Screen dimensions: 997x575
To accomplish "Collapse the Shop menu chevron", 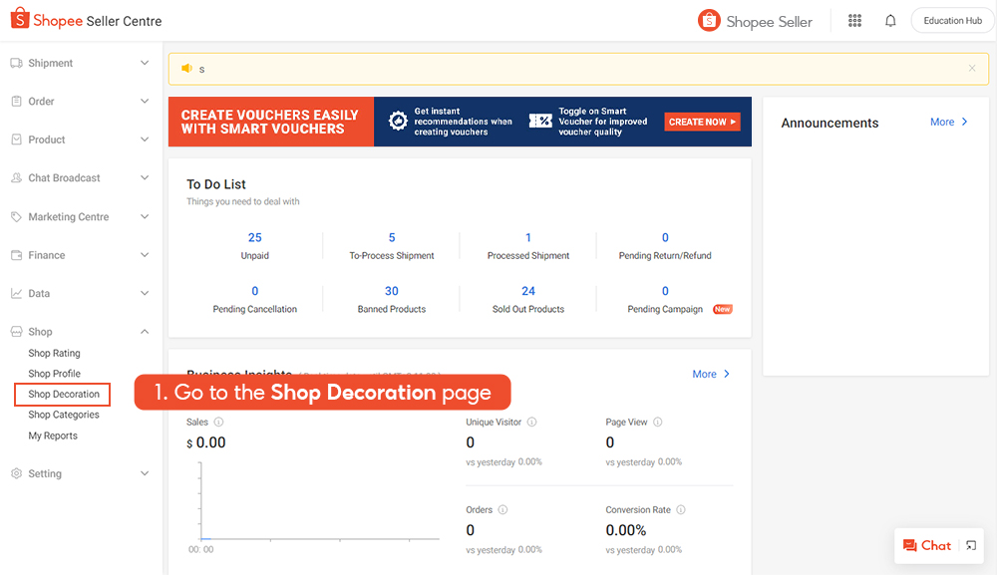I will click(x=145, y=332).
